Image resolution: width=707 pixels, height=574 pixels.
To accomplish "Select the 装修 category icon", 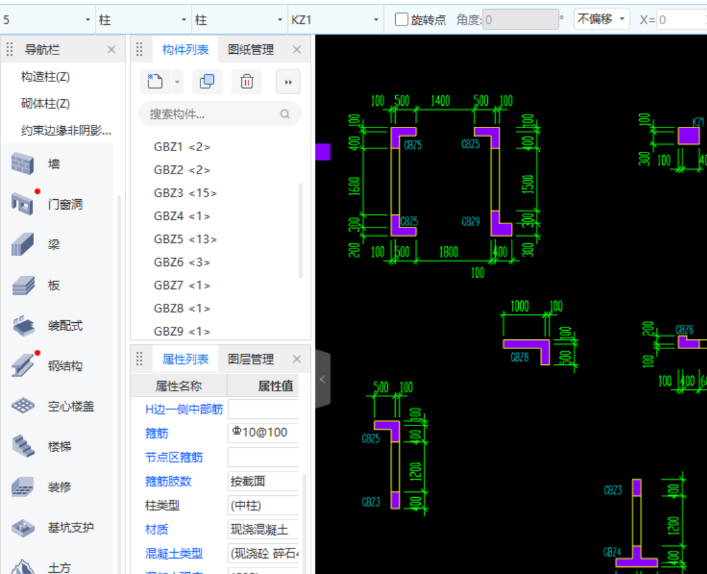I will click(22, 487).
